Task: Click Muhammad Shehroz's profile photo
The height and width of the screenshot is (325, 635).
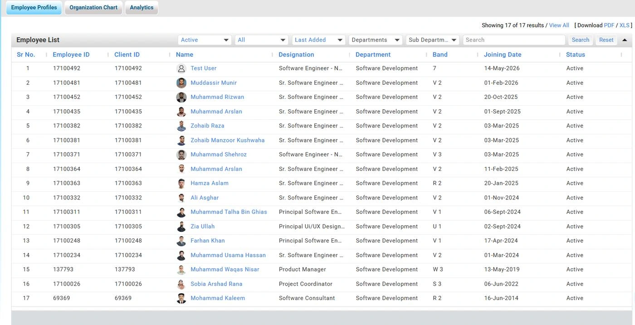Action: pos(181,155)
